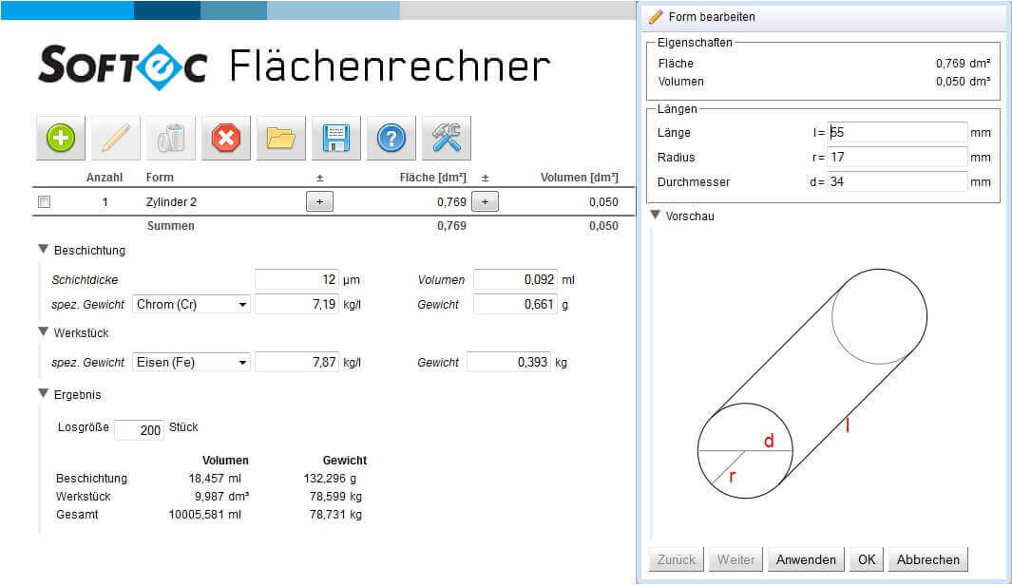Screen dimensions: 1012x585
Task: Apply changes with the Anwenden button
Action: (805, 559)
